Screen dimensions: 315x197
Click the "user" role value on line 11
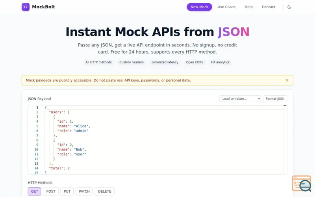tap(80, 154)
